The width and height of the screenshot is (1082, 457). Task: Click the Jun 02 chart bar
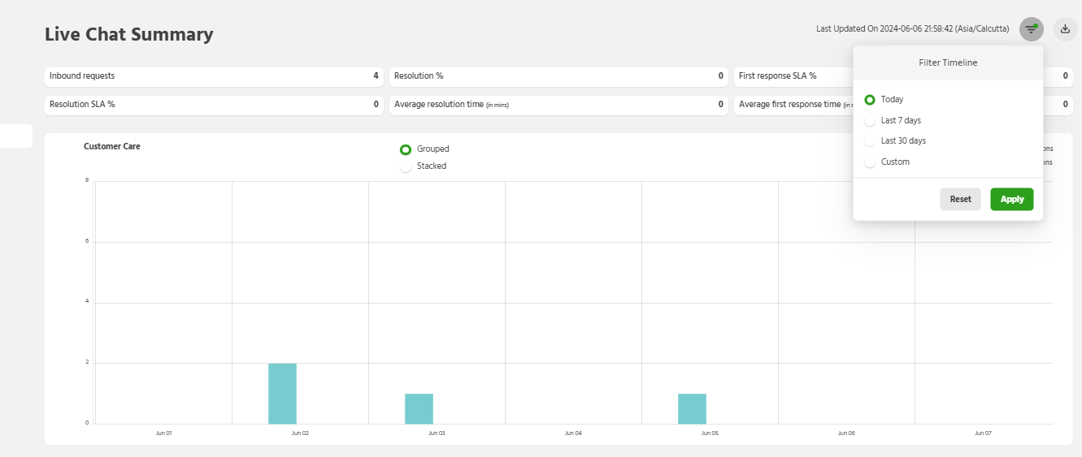coord(282,394)
